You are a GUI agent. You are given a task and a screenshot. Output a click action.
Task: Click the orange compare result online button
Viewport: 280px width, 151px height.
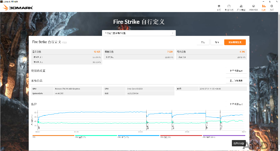[x=235, y=42]
